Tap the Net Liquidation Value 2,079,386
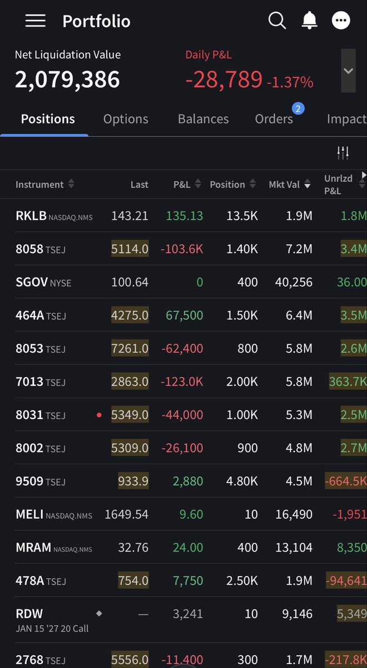 67,80
